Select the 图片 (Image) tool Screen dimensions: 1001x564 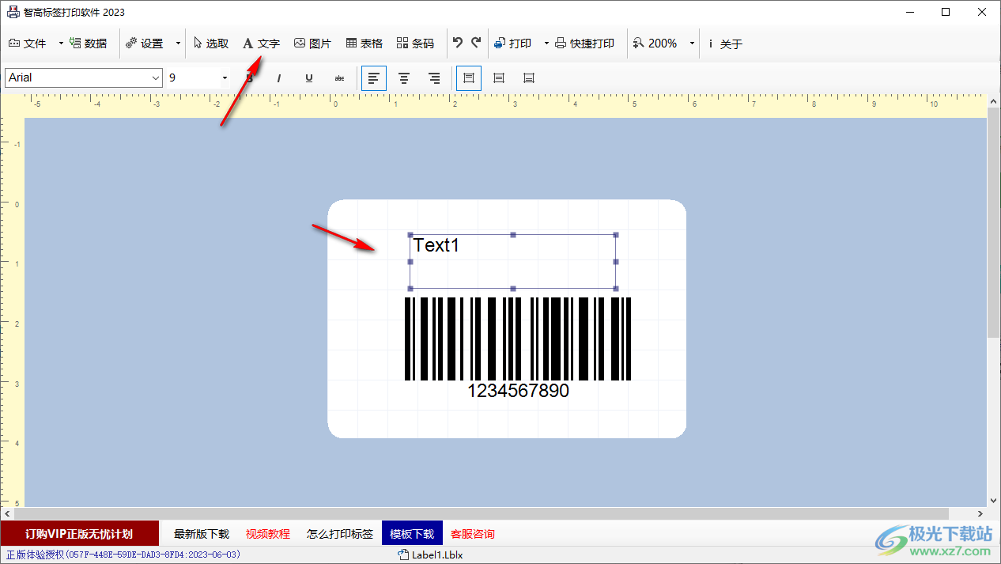[312, 44]
